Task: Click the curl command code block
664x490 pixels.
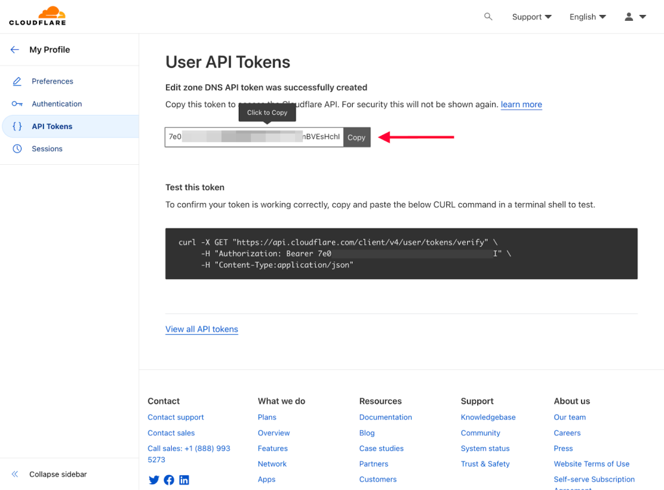Action: (x=401, y=254)
